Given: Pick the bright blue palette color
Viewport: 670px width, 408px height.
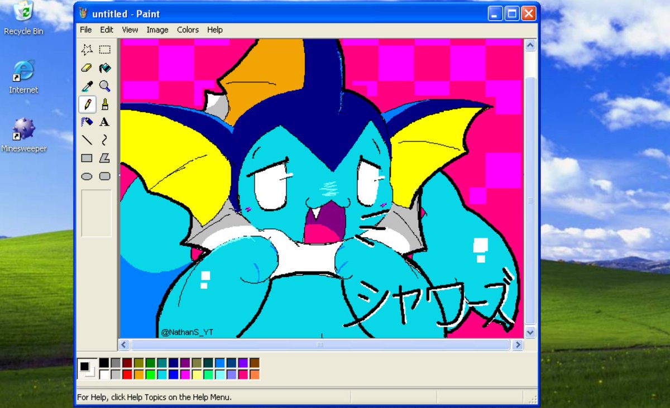Looking at the screenshot, I should (x=174, y=375).
